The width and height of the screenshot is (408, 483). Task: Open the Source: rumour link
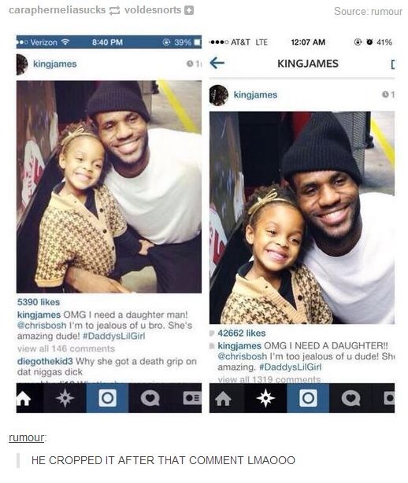coord(368,11)
